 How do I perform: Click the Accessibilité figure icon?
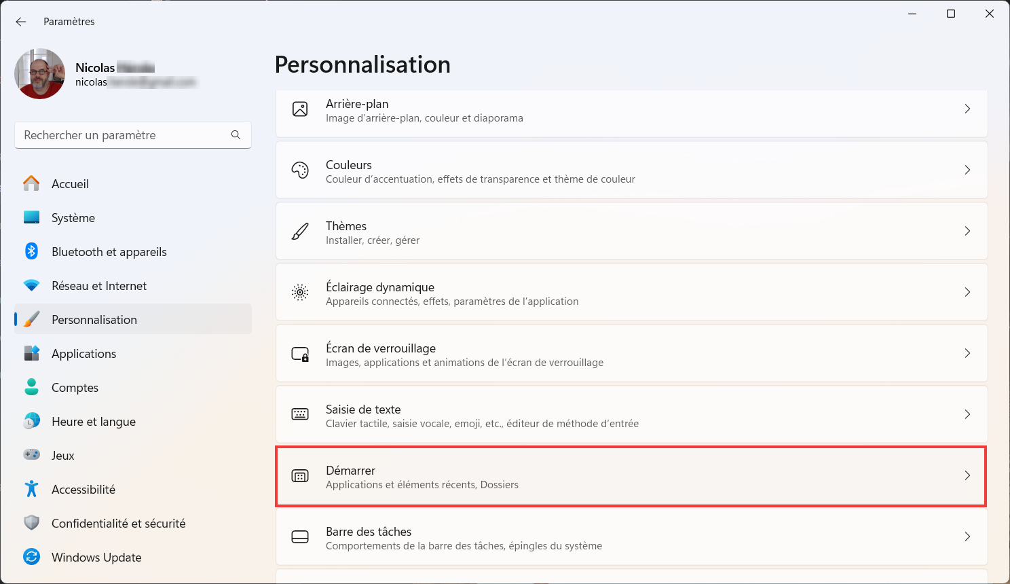coord(31,489)
